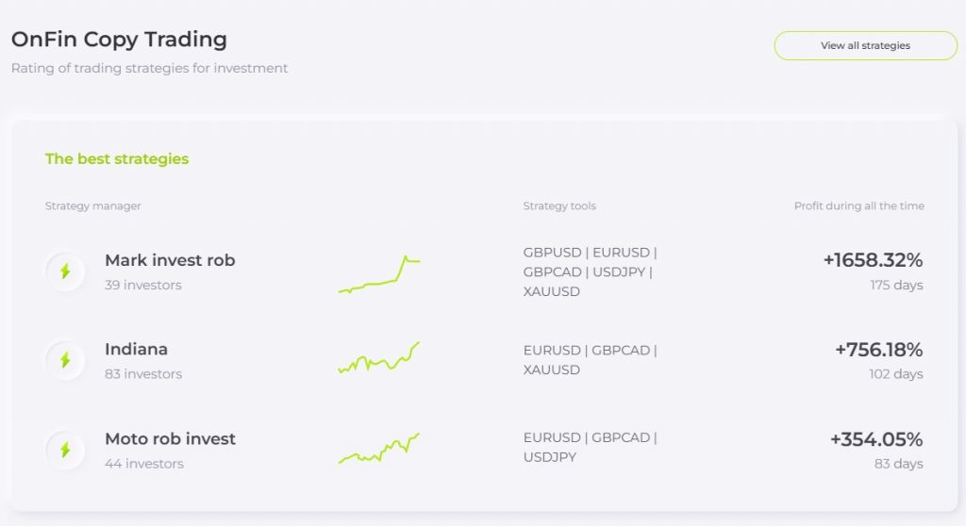Click the Strategy tools column header
966x526 pixels.
559,205
